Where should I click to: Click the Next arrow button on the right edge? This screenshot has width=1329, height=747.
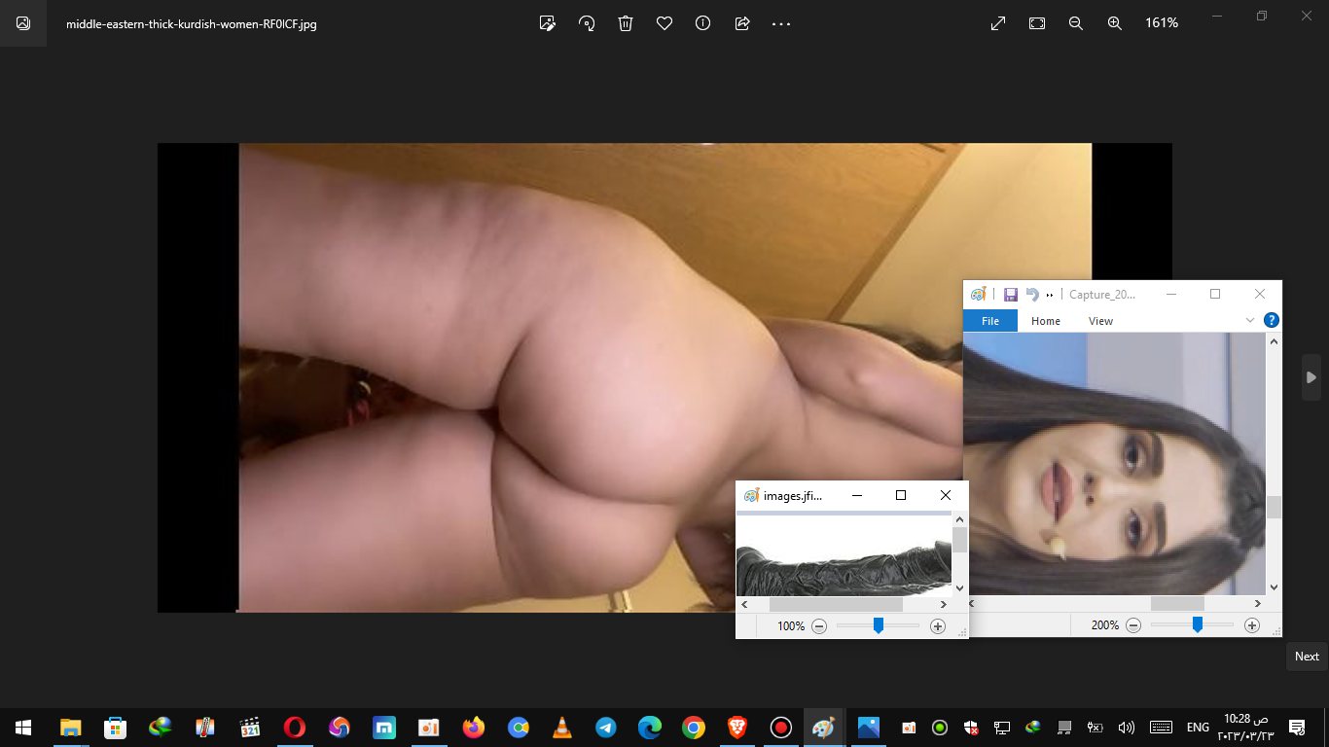(1311, 377)
